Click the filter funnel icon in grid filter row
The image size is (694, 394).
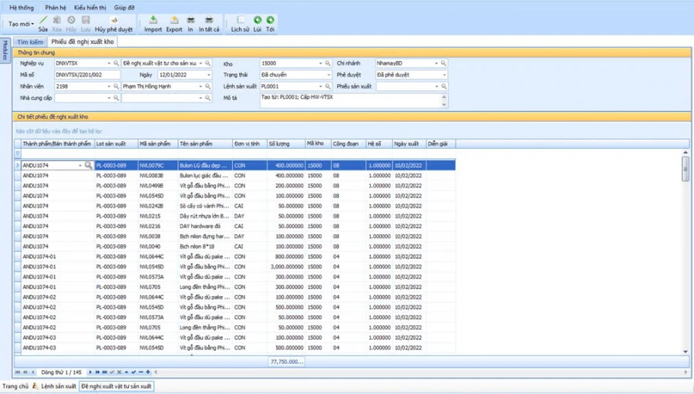pyautogui.click(x=18, y=153)
